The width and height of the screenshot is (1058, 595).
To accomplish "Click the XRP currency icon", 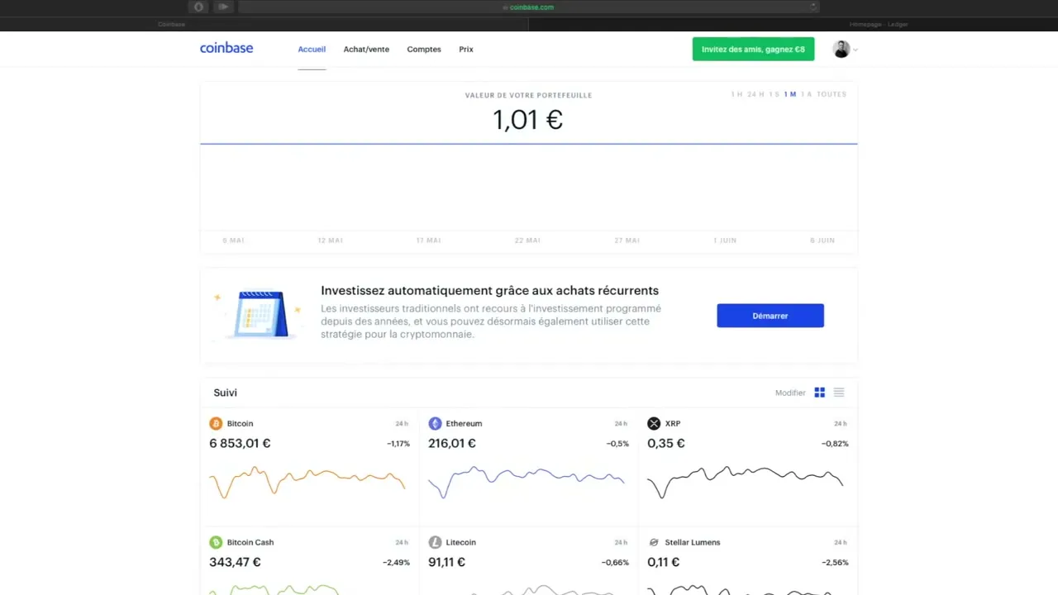I will (654, 423).
